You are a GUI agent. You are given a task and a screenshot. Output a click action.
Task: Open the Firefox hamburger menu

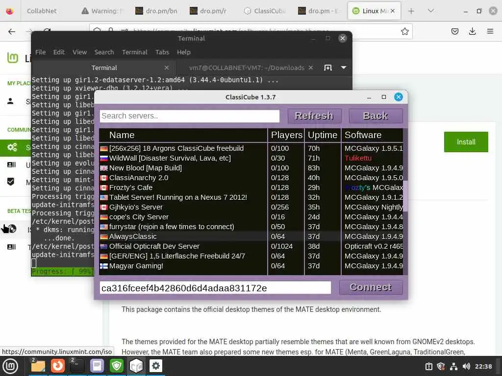(x=490, y=31)
